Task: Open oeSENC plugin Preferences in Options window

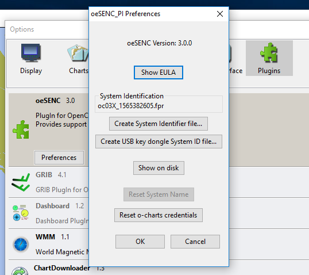Action: [59, 158]
